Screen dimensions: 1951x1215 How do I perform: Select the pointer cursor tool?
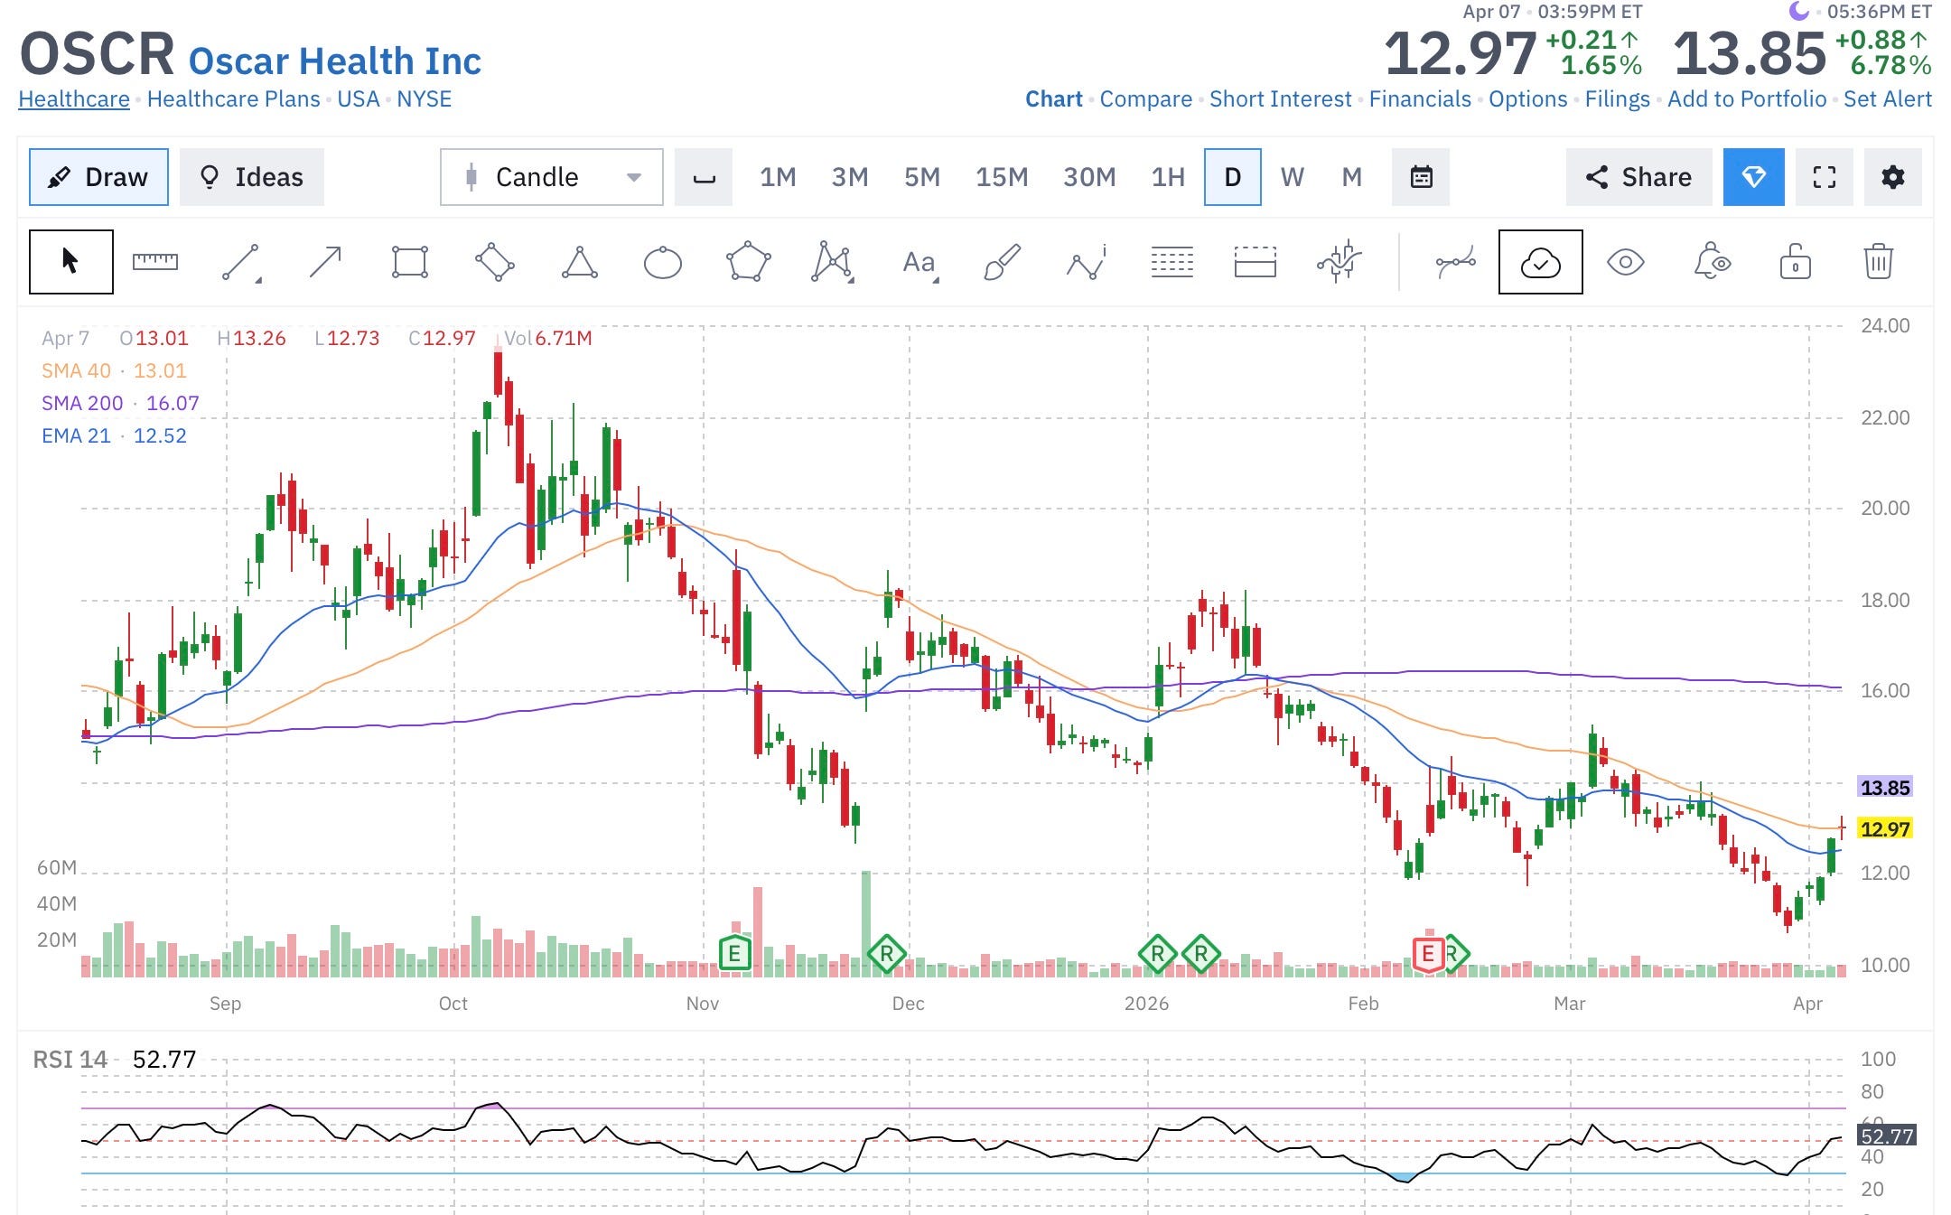(x=70, y=262)
